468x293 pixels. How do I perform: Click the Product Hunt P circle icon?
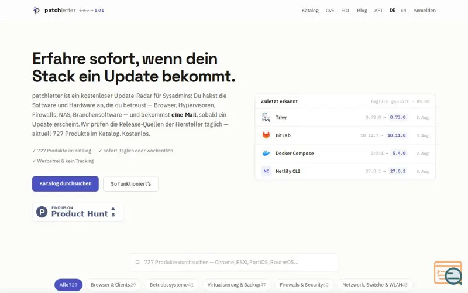pyautogui.click(x=42, y=212)
